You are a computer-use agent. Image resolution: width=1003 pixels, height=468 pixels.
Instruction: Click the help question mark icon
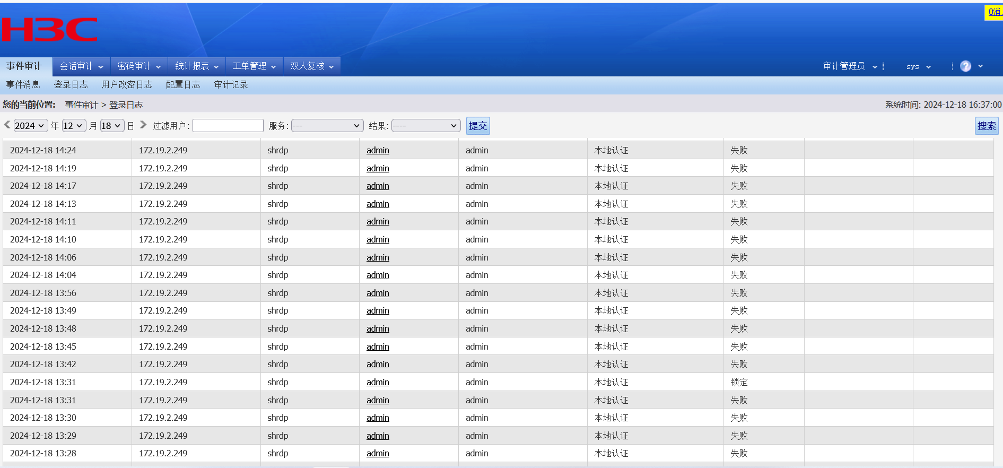(x=965, y=66)
